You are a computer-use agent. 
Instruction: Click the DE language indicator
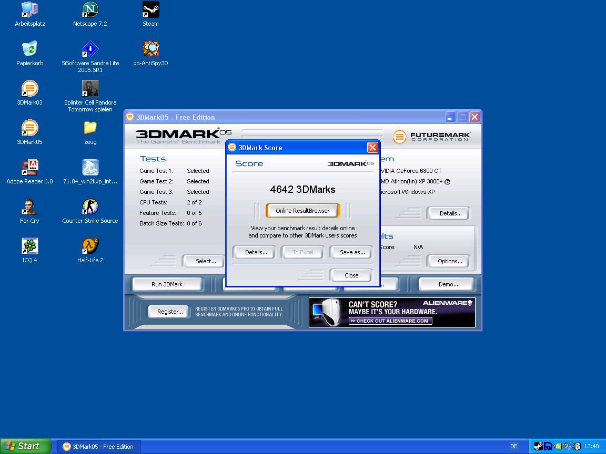click(513, 446)
